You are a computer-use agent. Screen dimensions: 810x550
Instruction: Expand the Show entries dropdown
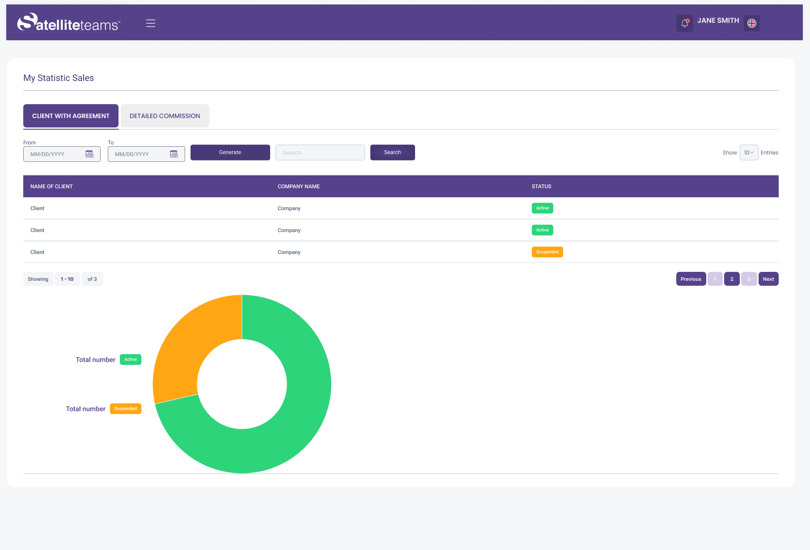tap(748, 152)
